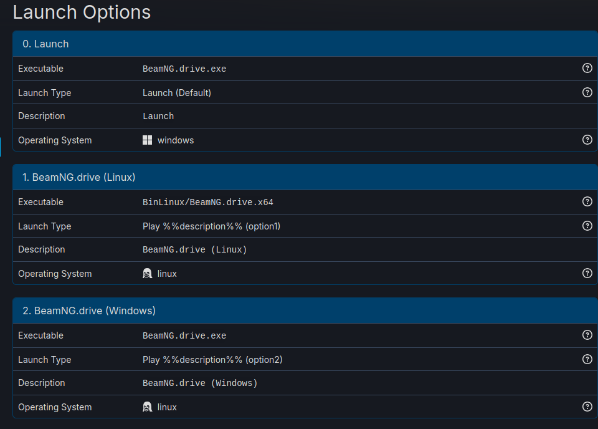
Task: Click the Linux penguin icon in section 2
Action: [147, 407]
